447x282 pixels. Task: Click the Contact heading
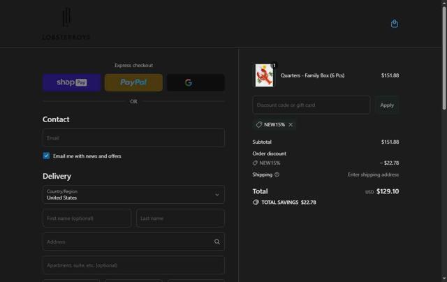pos(56,119)
